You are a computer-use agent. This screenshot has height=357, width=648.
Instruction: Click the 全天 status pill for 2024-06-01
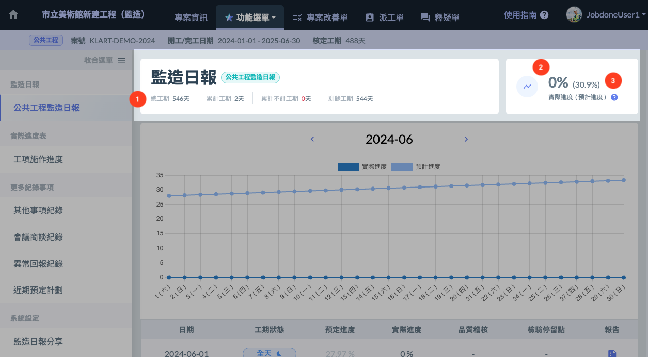(x=270, y=353)
